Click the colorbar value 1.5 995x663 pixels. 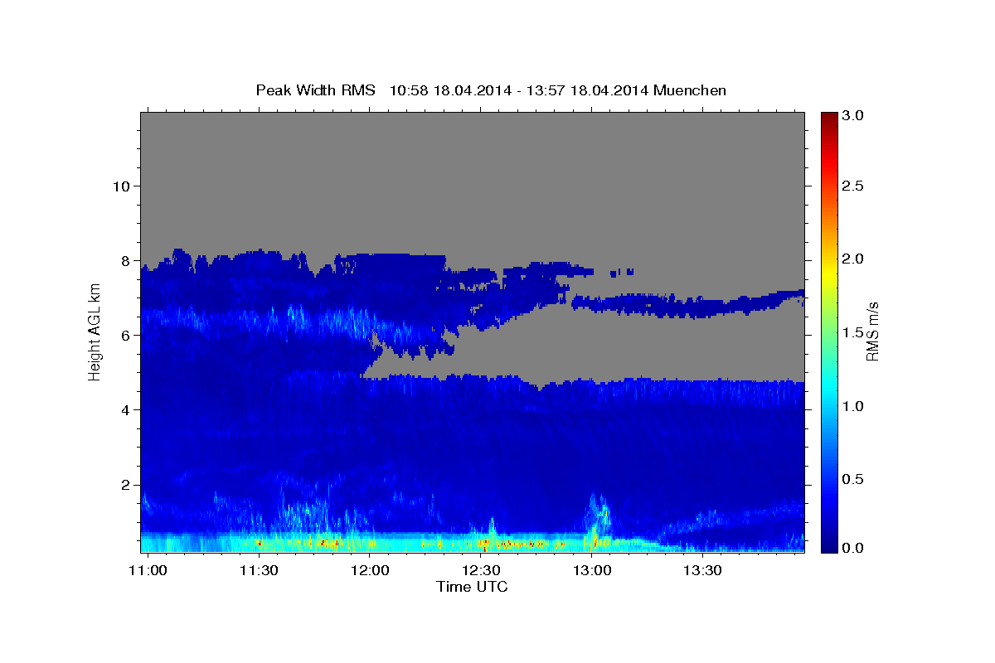click(853, 333)
